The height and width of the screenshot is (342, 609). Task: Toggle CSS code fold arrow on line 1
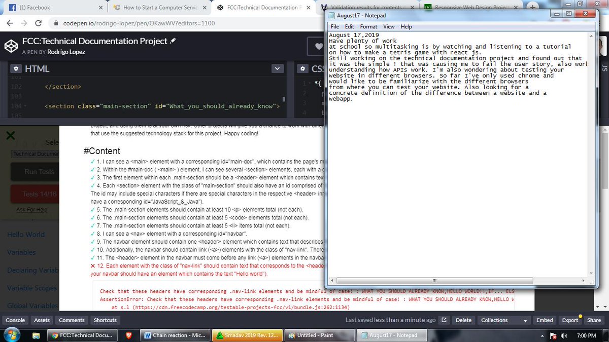[311, 84]
